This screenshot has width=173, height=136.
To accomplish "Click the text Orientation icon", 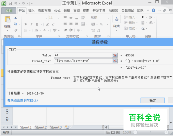I will tap(78, 30).
